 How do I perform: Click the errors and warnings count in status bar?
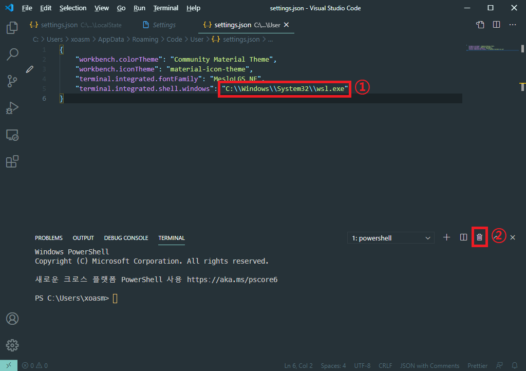coord(35,366)
